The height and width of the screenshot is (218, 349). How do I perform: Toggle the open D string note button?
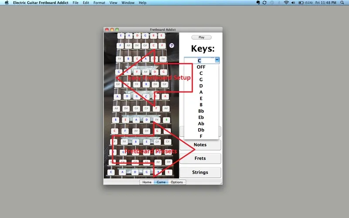pyautogui.click(x=137, y=36)
